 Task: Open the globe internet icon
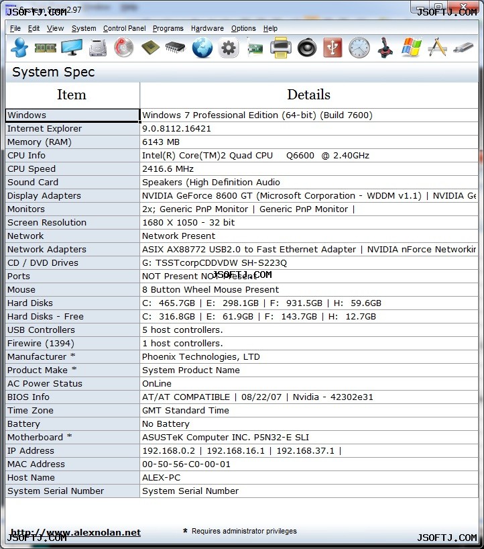point(202,47)
